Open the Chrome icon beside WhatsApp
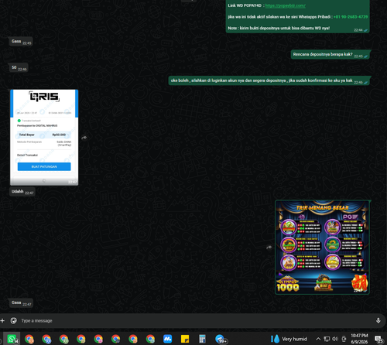 [29, 339]
